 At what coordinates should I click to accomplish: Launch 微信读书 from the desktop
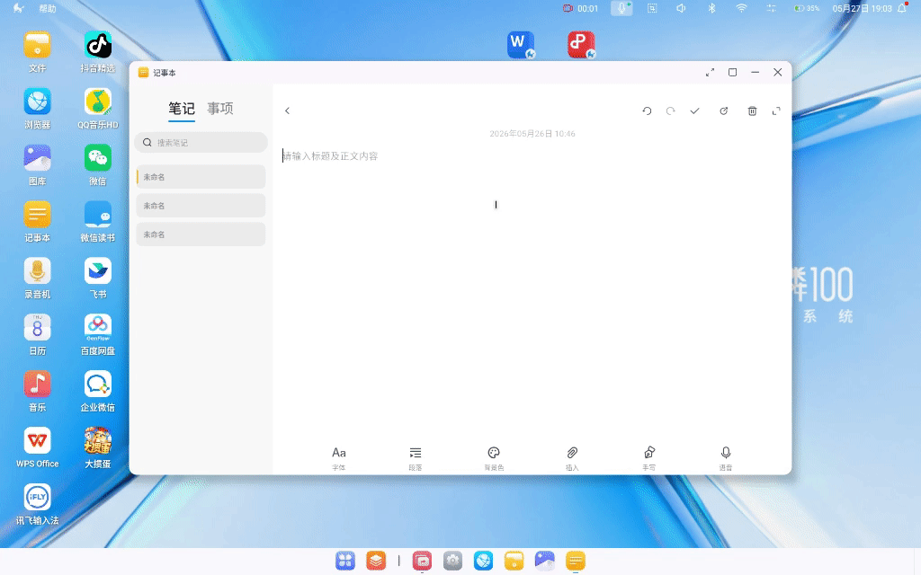(x=97, y=221)
